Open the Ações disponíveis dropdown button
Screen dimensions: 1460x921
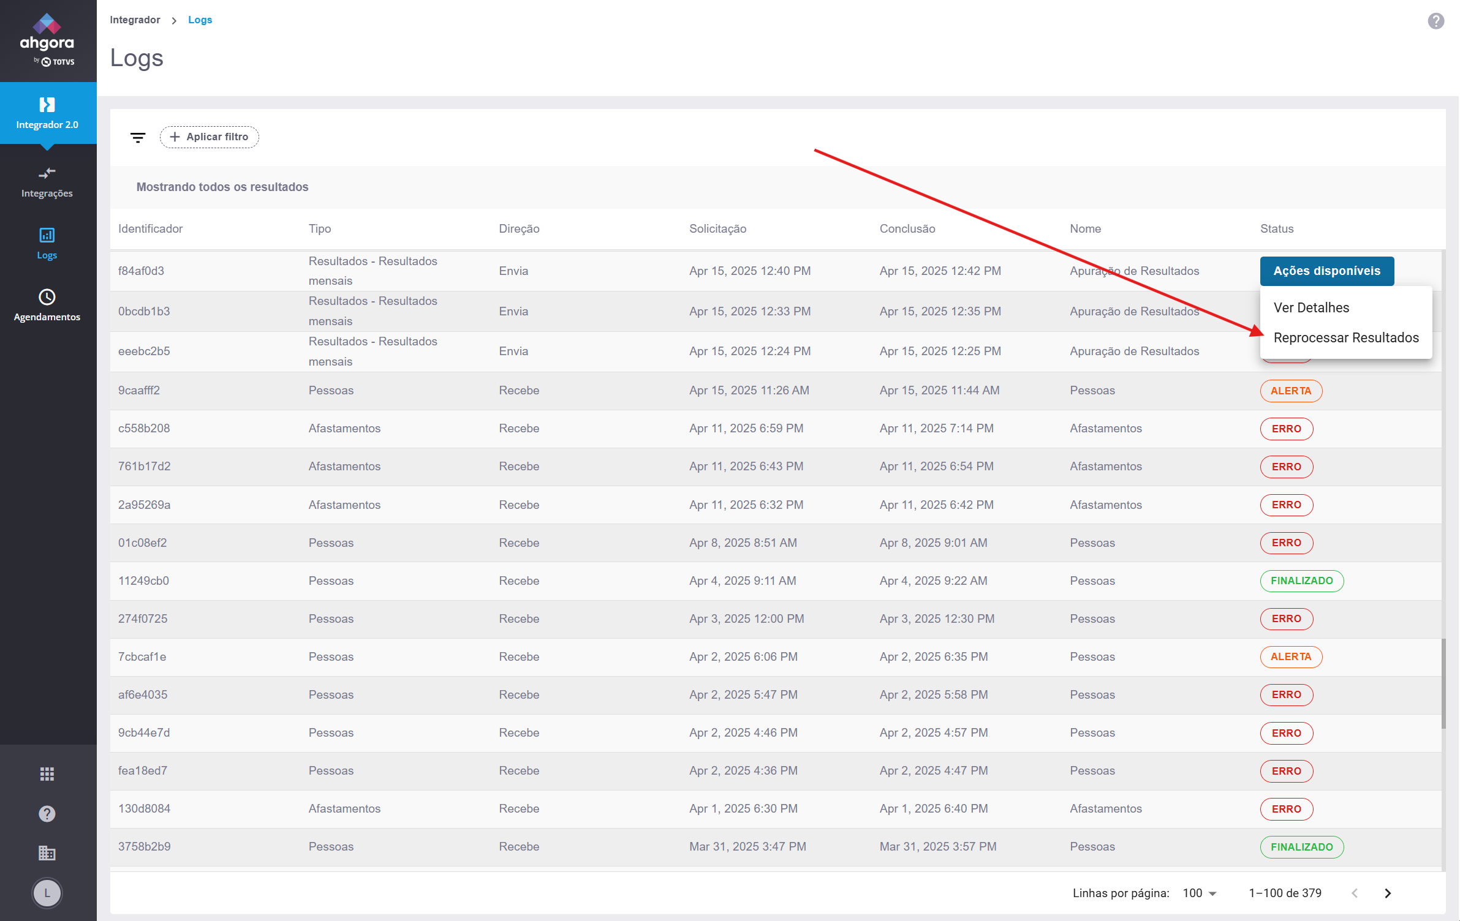[1326, 271]
